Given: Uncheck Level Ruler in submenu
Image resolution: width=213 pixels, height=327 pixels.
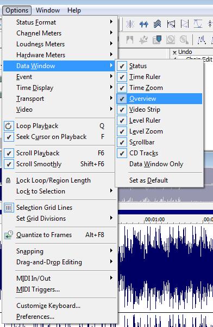Looking at the screenshot, I should [159, 120].
